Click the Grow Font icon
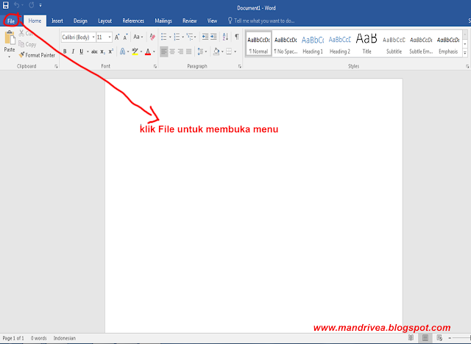Viewport: 471px width, 344px height. pyautogui.click(x=117, y=37)
